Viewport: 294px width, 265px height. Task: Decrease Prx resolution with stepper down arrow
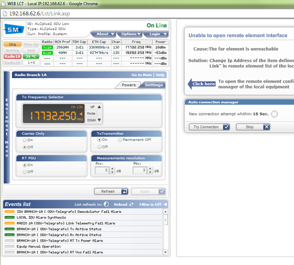(x=112, y=172)
